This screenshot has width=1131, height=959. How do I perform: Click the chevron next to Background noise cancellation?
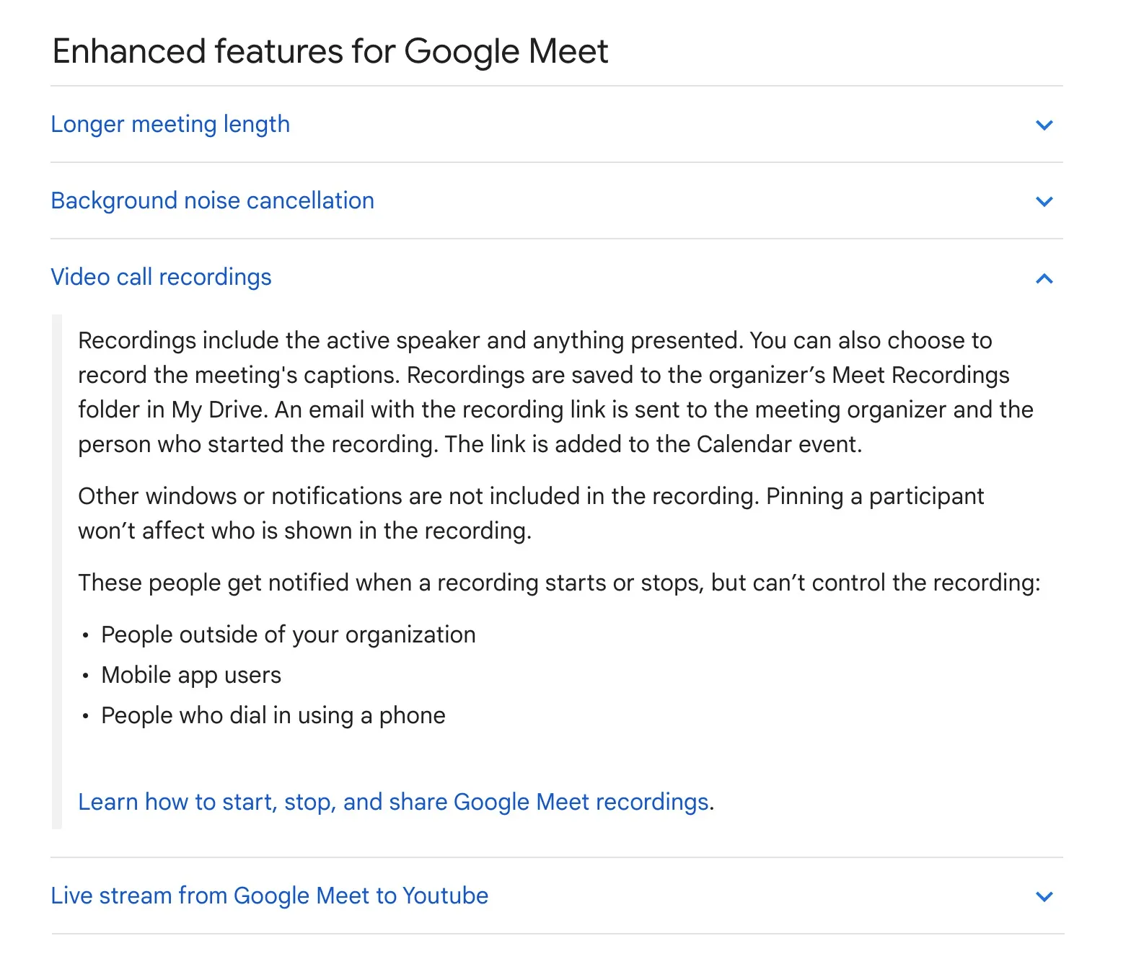pos(1044,202)
